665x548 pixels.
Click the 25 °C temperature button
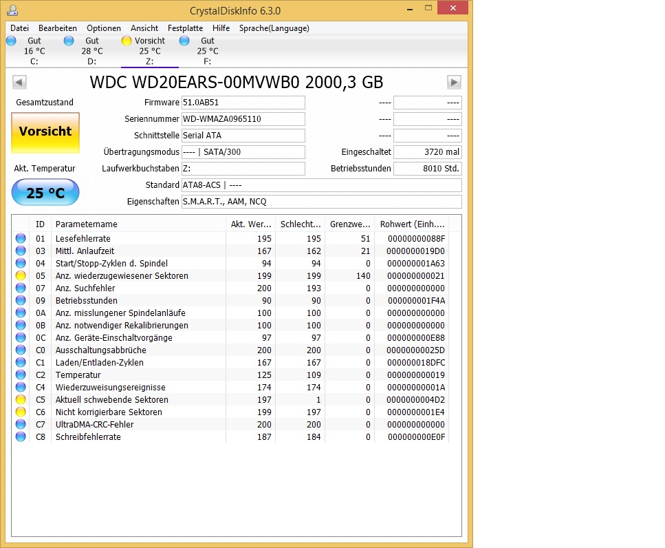point(45,193)
